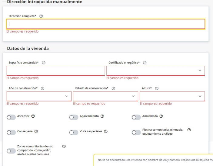Show help for Piscina comunitaria option
This screenshot has width=213, height=166.
(189, 130)
